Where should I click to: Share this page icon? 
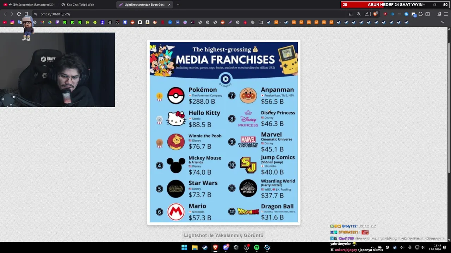point(367,14)
